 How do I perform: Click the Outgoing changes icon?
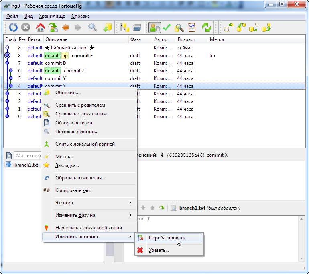point(254,27)
